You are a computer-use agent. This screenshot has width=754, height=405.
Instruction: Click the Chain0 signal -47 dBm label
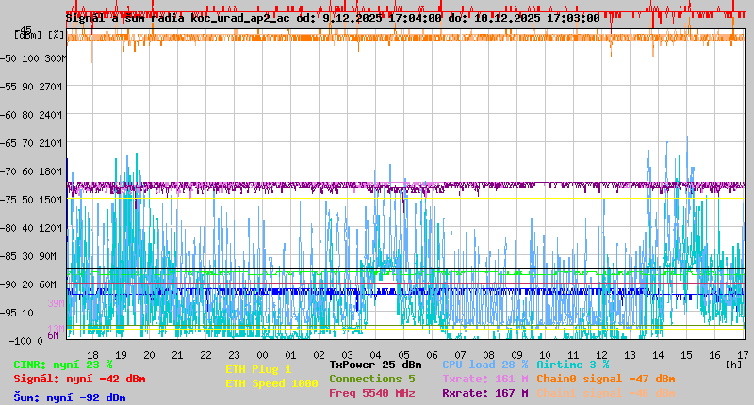pyautogui.click(x=605, y=379)
